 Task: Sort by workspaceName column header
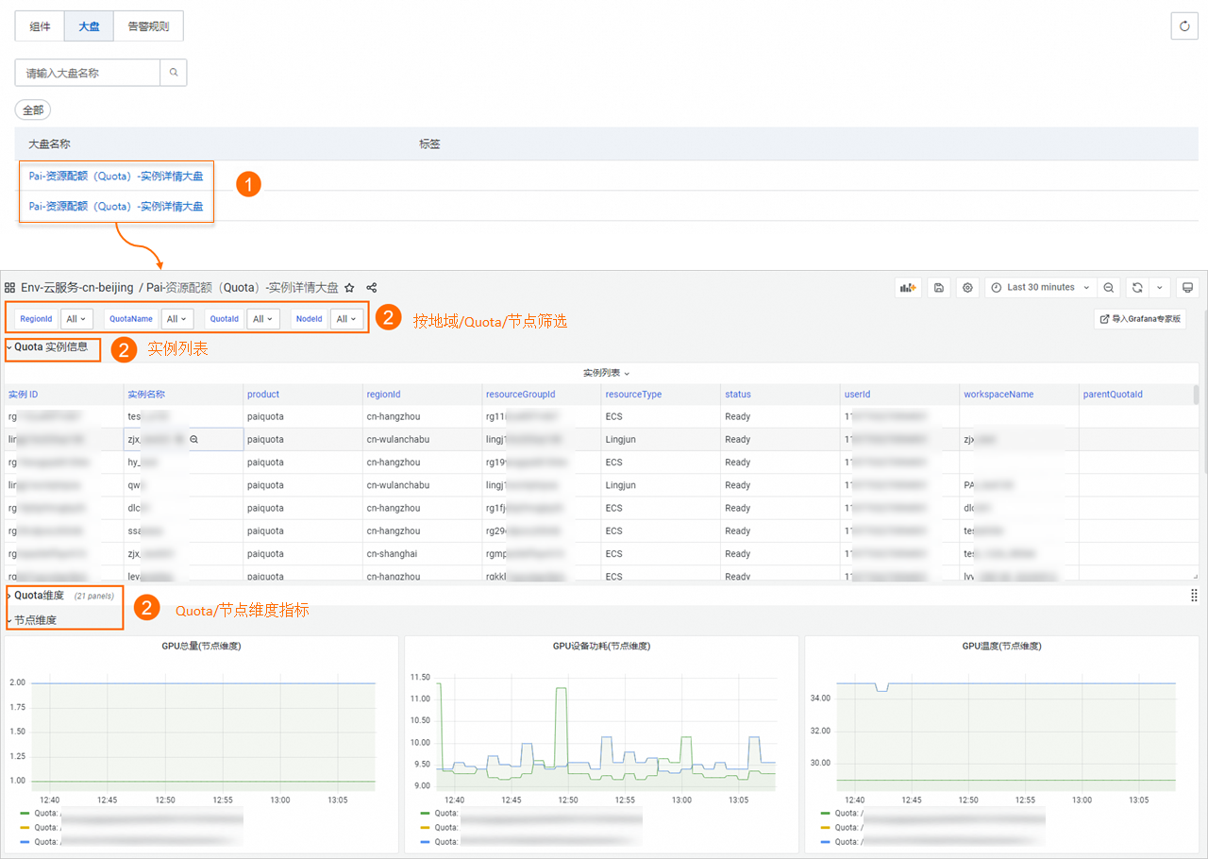pyautogui.click(x=998, y=395)
